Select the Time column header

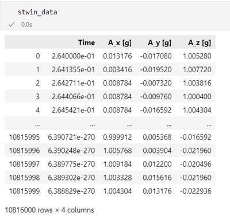pos(86,42)
